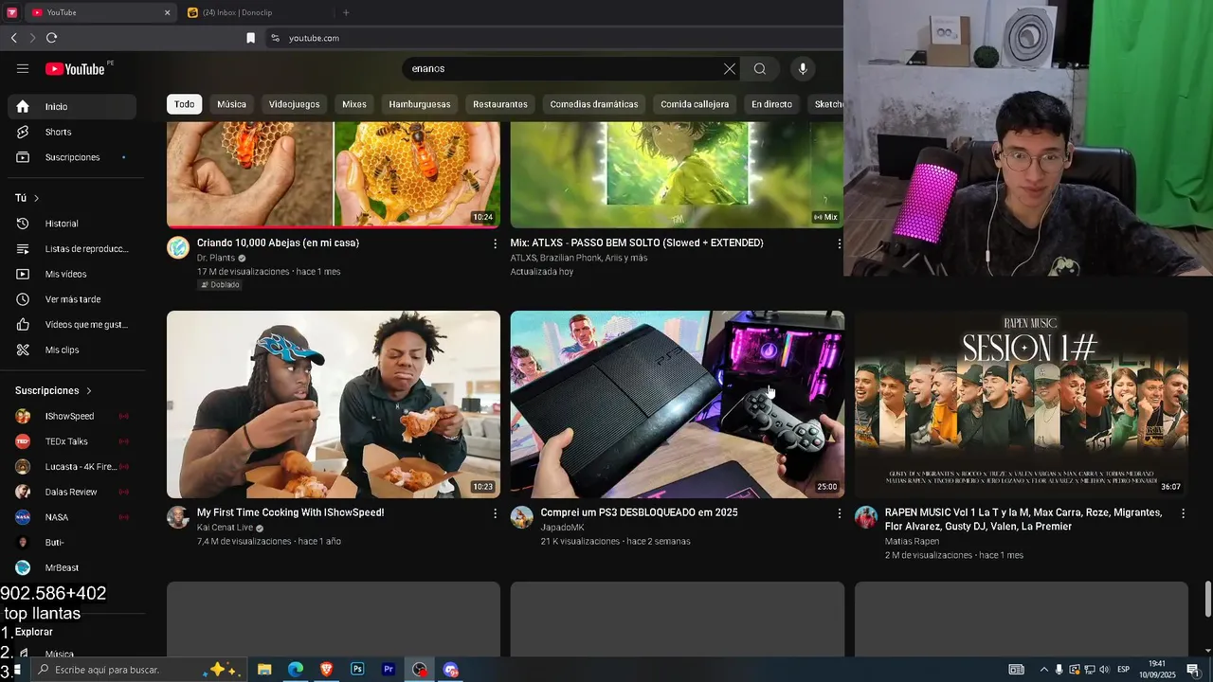This screenshot has height=682, width=1213.
Task: Open volume control in system tray
Action: point(1104,670)
